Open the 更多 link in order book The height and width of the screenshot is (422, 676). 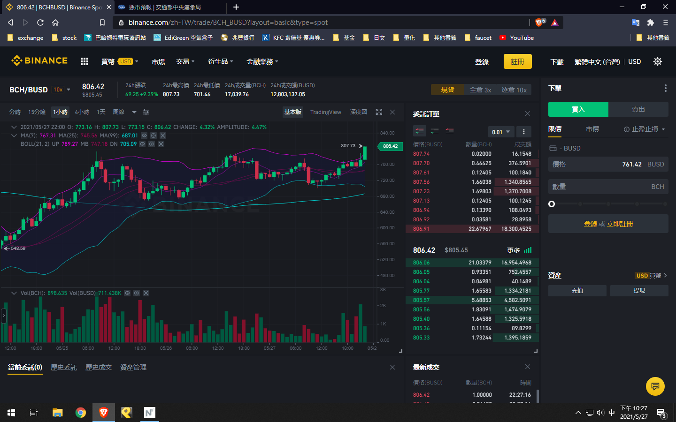pyautogui.click(x=514, y=250)
